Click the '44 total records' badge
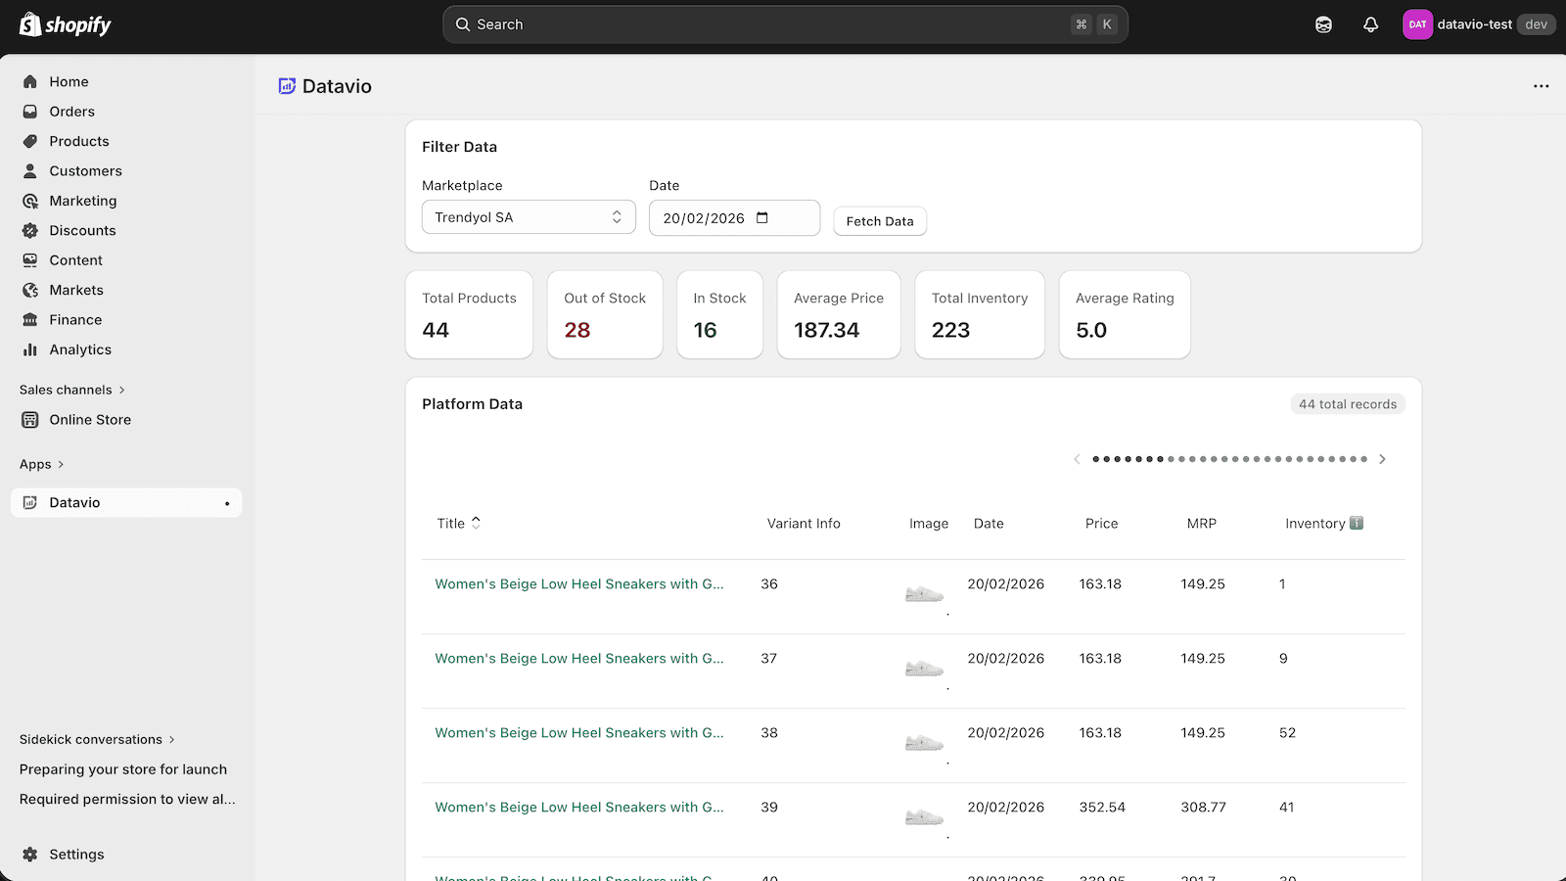Viewport: 1566px width, 881px height. tap(1348, 404)
